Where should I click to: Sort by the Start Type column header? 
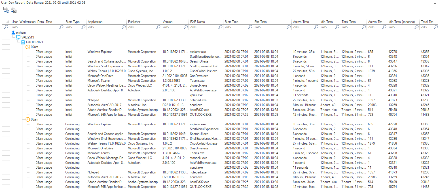click(73, 22)
